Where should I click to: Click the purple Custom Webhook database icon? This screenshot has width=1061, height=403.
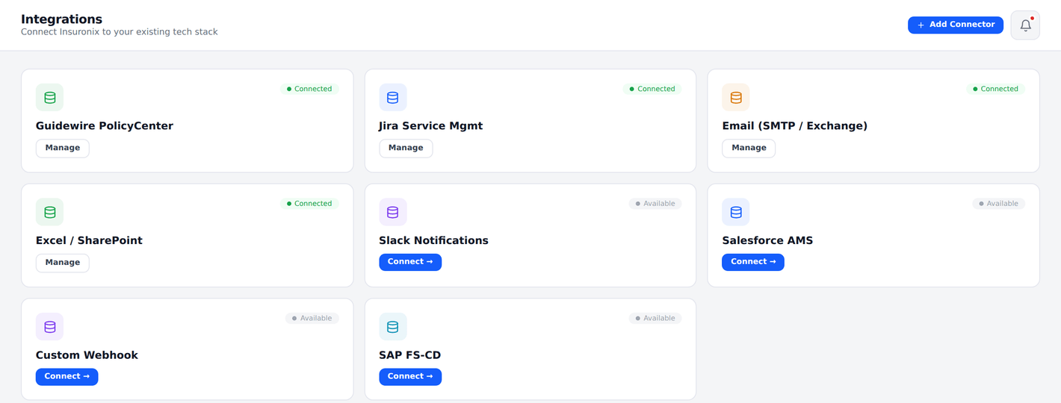coord(49,327)
